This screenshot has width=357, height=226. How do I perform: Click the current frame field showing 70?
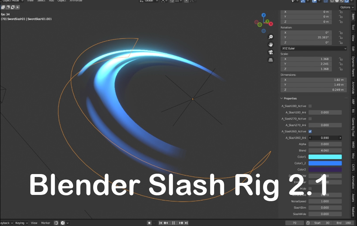[x=295, y=223]
